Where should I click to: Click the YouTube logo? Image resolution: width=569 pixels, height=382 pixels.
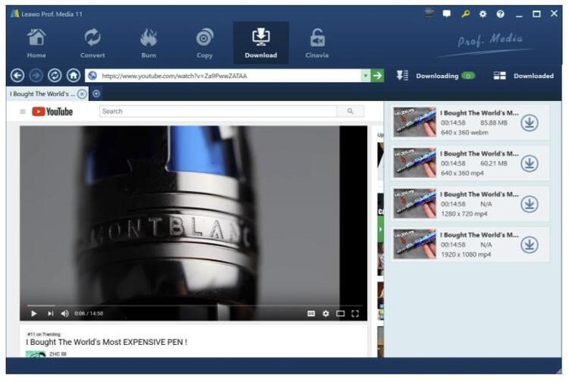pyautogui.click(x=52, y=111)
